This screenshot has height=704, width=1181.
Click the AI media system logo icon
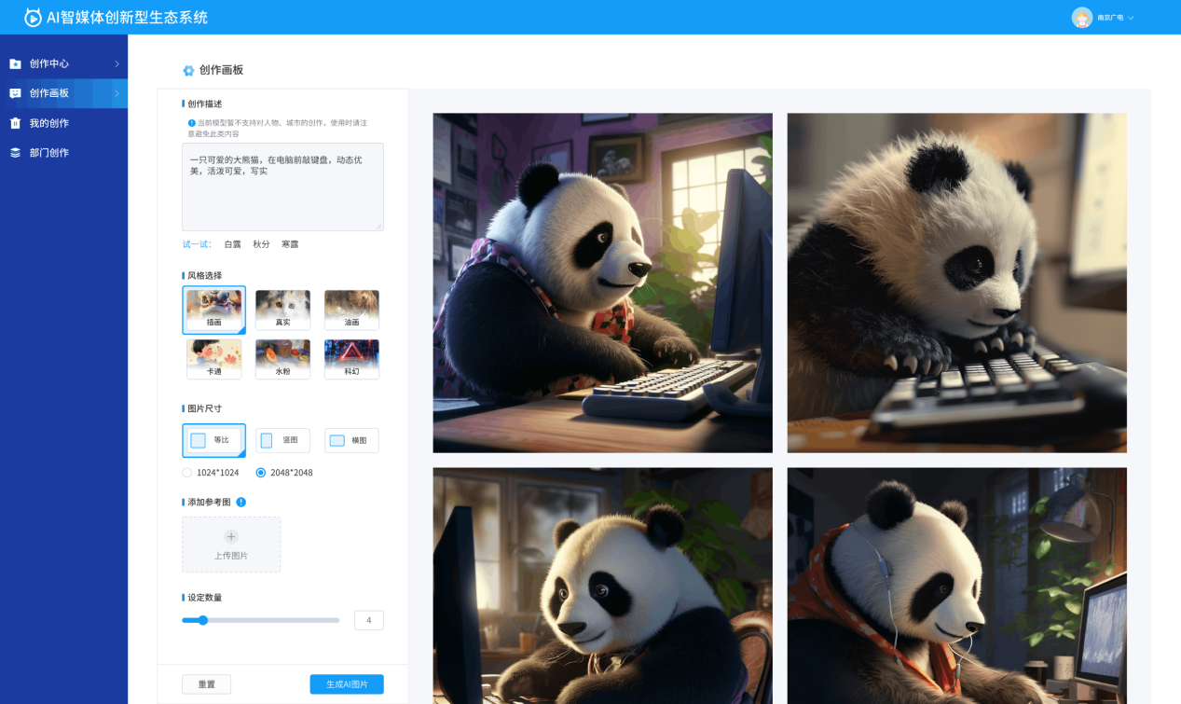[x=33, y=17]
